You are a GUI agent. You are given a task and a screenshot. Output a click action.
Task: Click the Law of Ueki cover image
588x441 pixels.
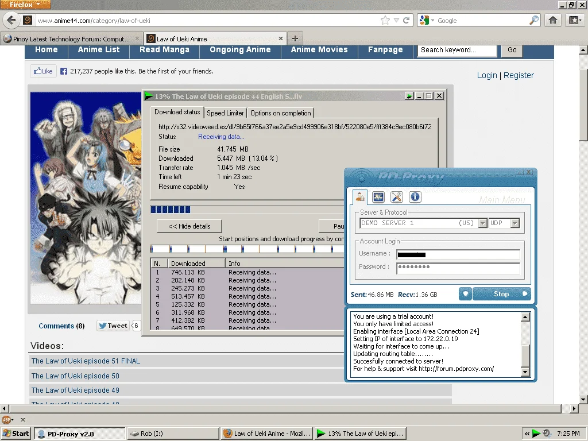(86, 198)
